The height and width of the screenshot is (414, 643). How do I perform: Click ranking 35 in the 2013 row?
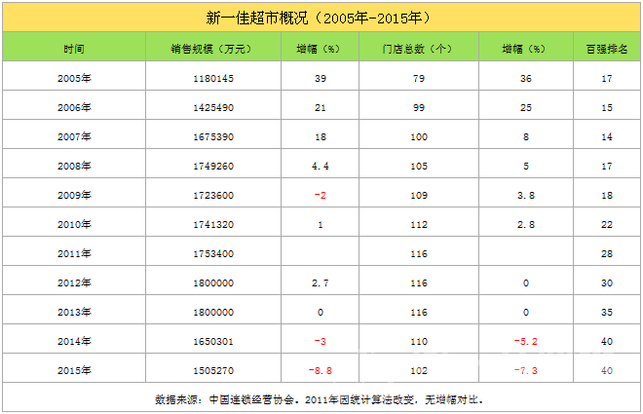607,313
